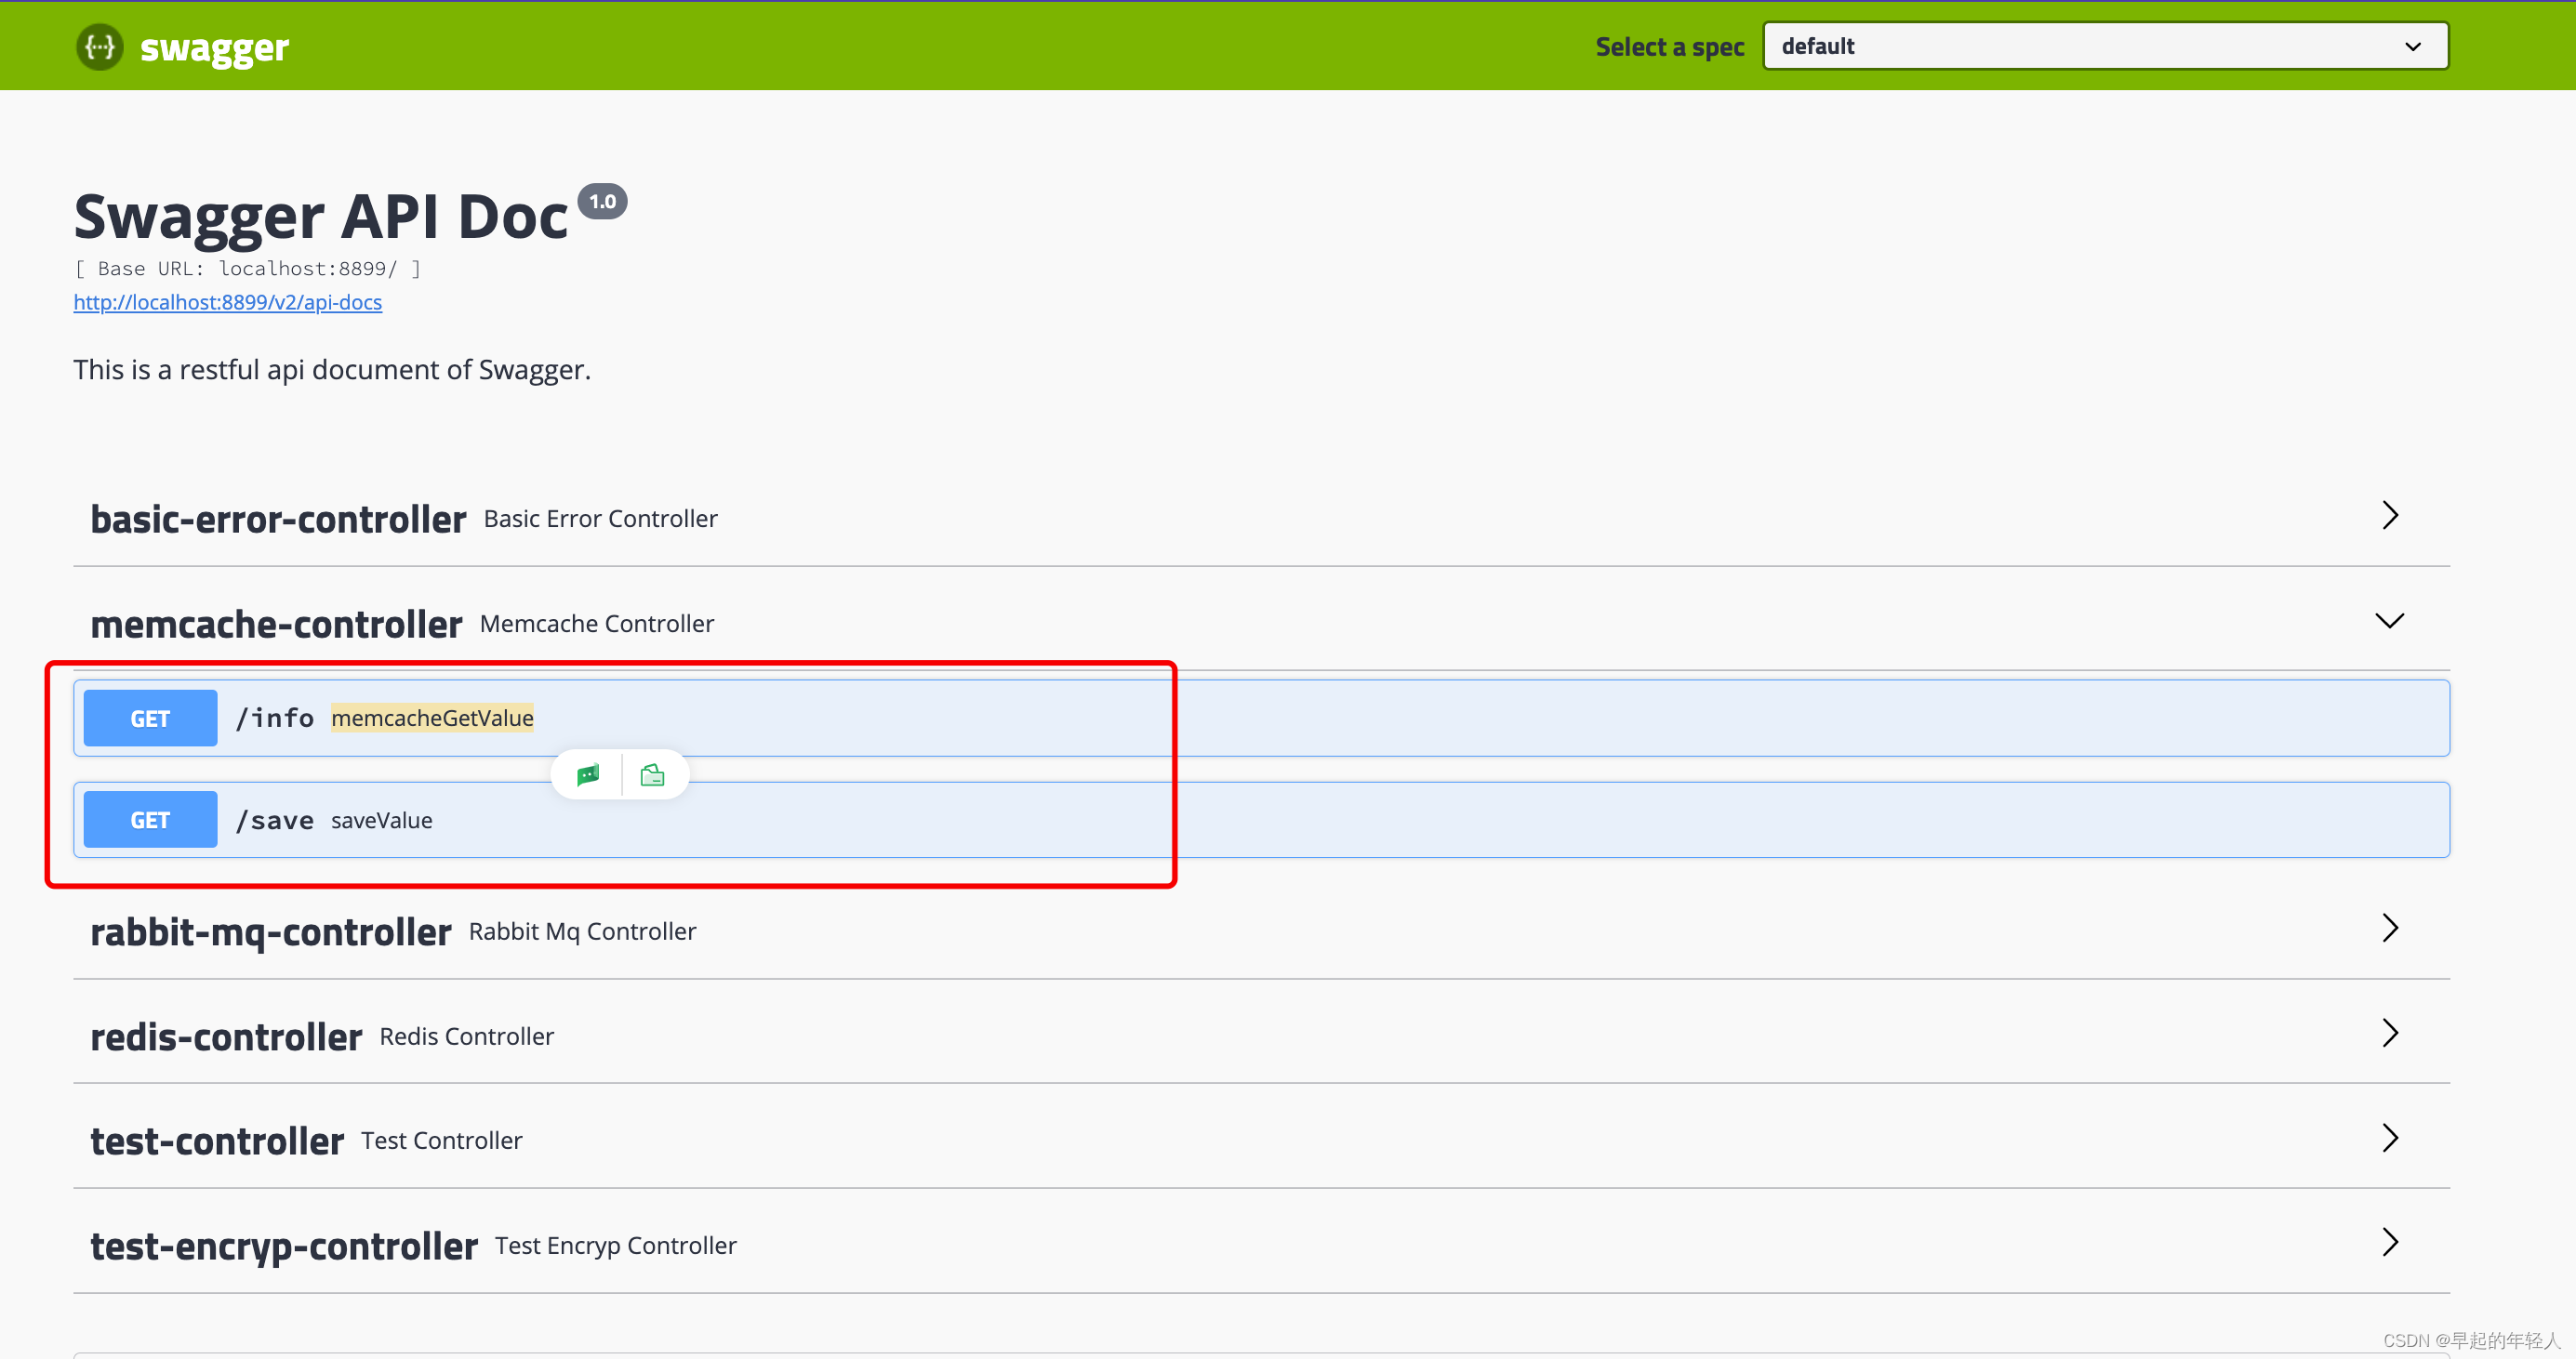
Task: Click basic-error-controller heading
Action: 278,520
